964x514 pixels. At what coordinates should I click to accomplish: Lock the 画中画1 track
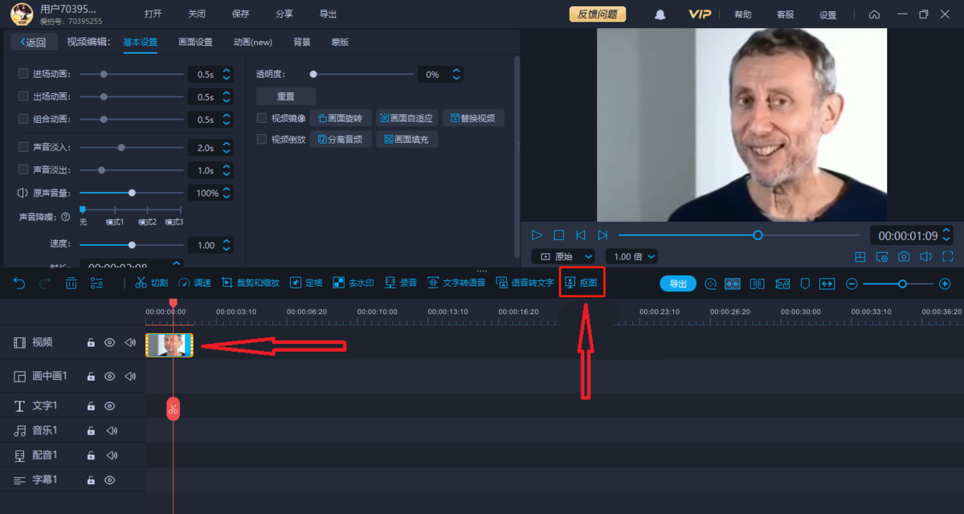point(91,376)
